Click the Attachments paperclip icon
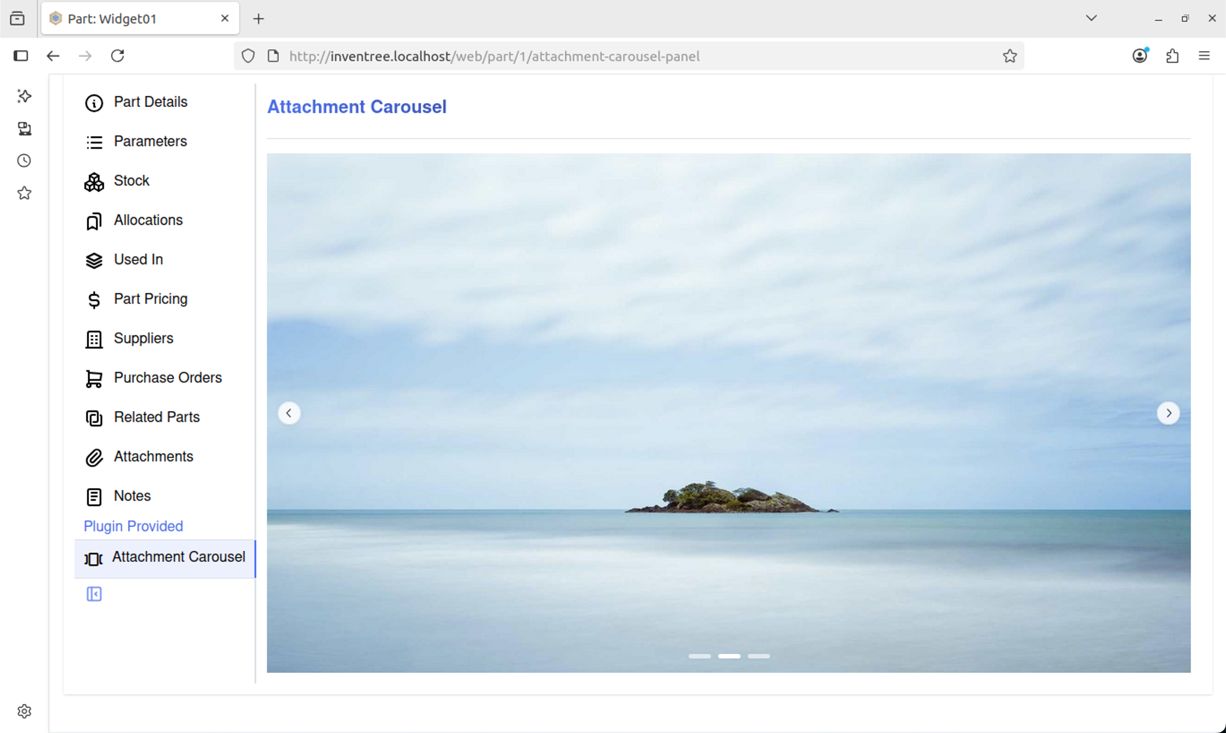This screenshot has height=733, width=1226. pyautogui.click(x=94, y=457)
